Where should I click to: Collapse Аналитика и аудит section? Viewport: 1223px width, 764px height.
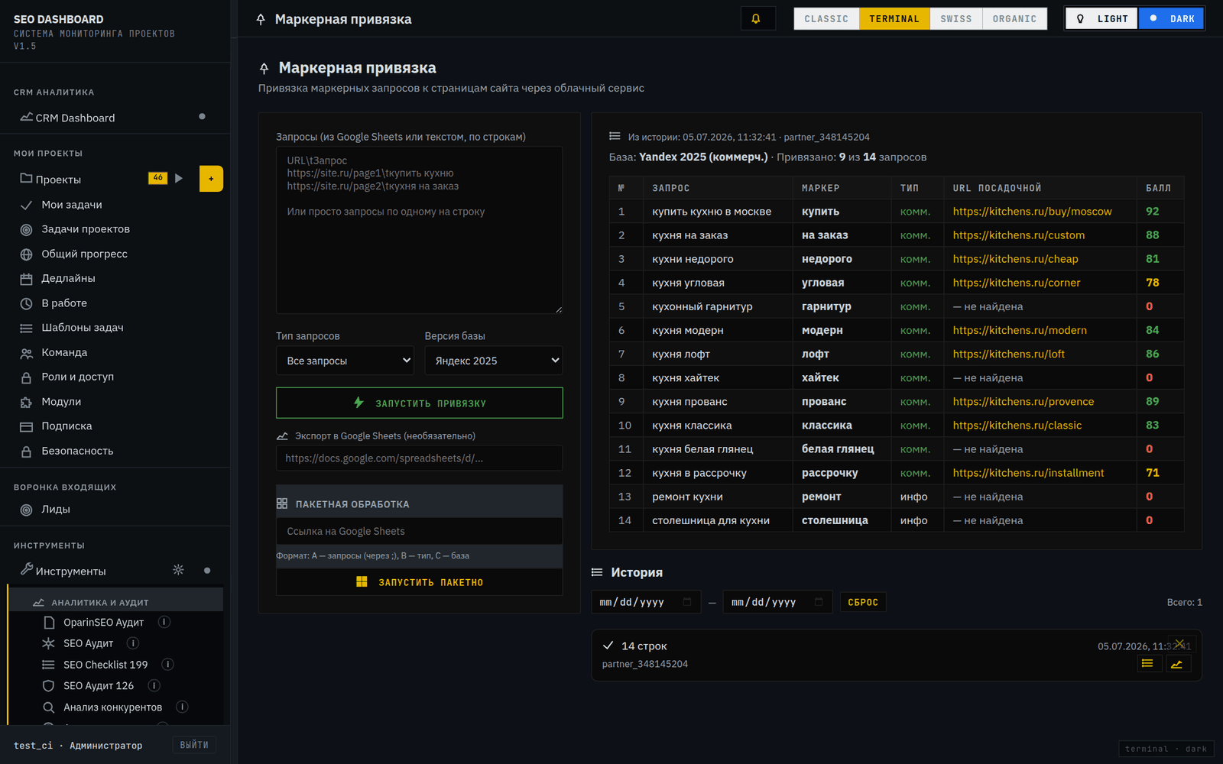116,602
